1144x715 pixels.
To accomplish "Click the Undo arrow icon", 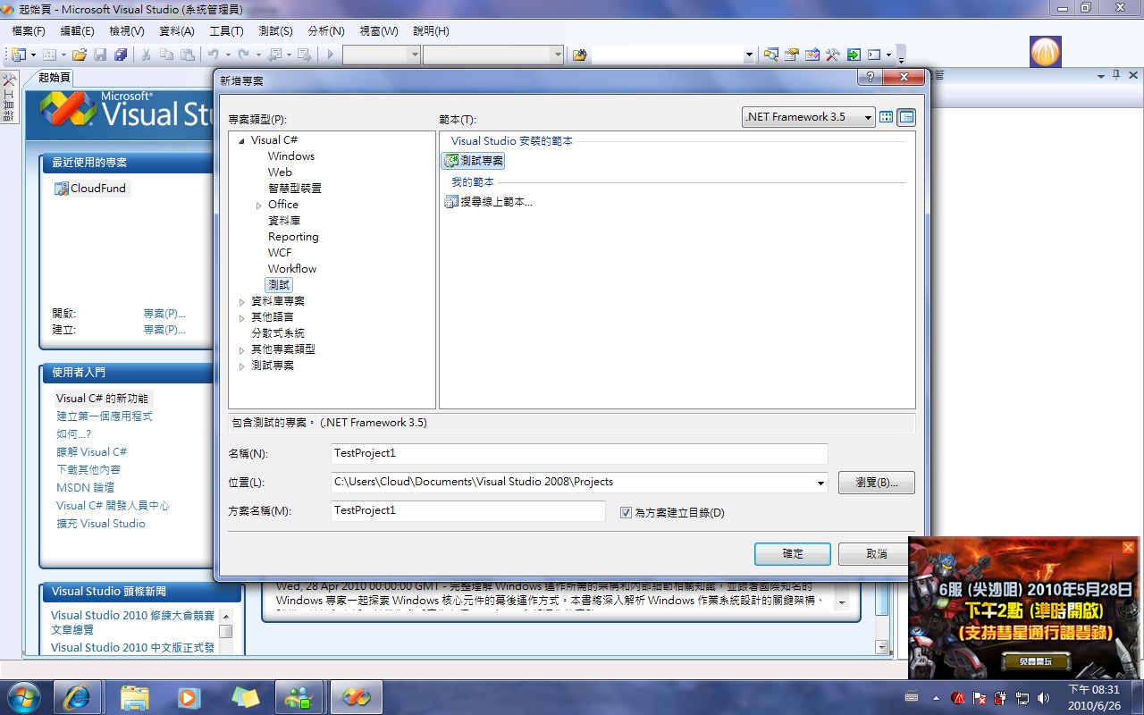I will [214, 55].
